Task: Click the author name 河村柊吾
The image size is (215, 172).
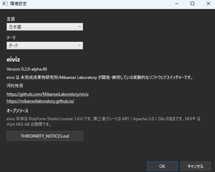Action: pyautogui.click(x=15, y=86)
